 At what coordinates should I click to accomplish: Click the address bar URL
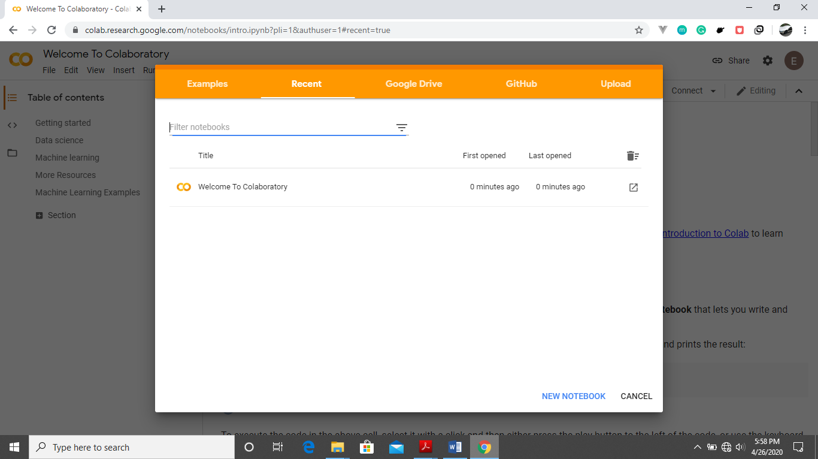tap(238, 30)
